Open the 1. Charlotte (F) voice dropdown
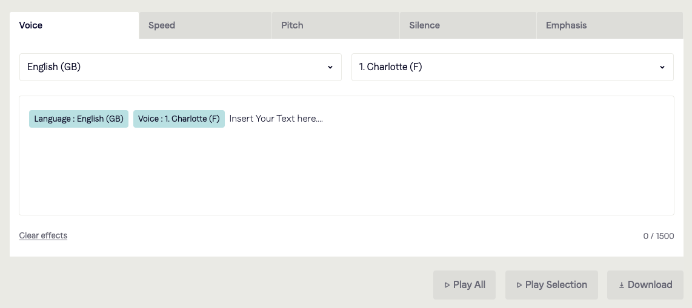 (x=513, y=67)
